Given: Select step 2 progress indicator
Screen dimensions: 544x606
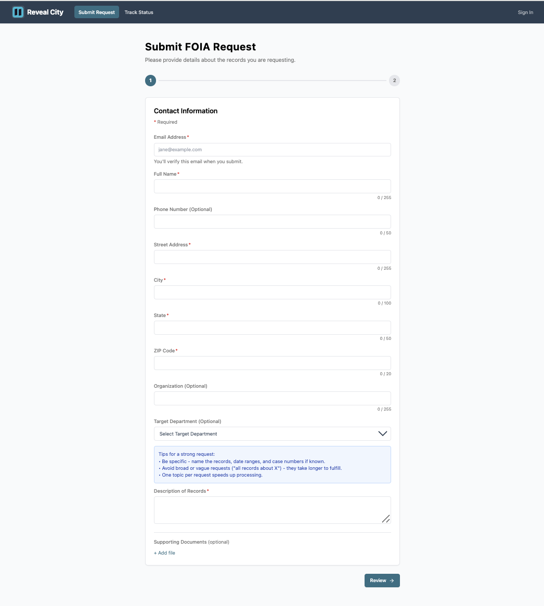Looking at the screenshot, I should click(x=394, y=81).
